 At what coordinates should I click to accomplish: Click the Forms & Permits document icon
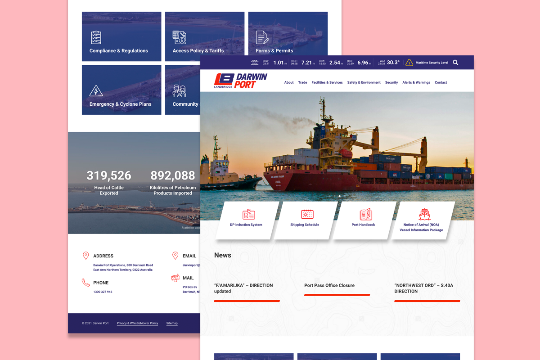262,37
